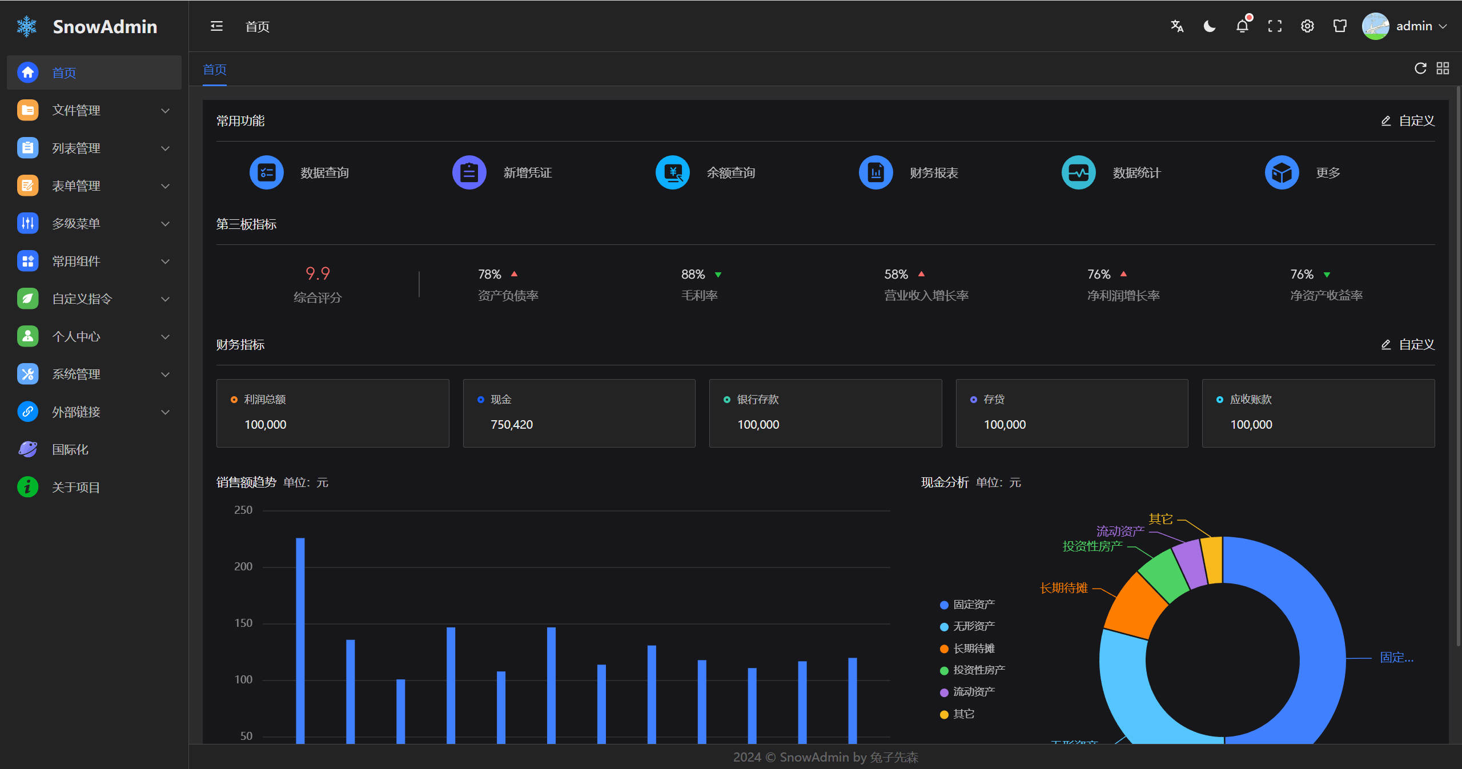This screenshot has height=769, width=1462.
Task: Open the 数据查询 shortcut icon
Action: [x=267, y=172]
